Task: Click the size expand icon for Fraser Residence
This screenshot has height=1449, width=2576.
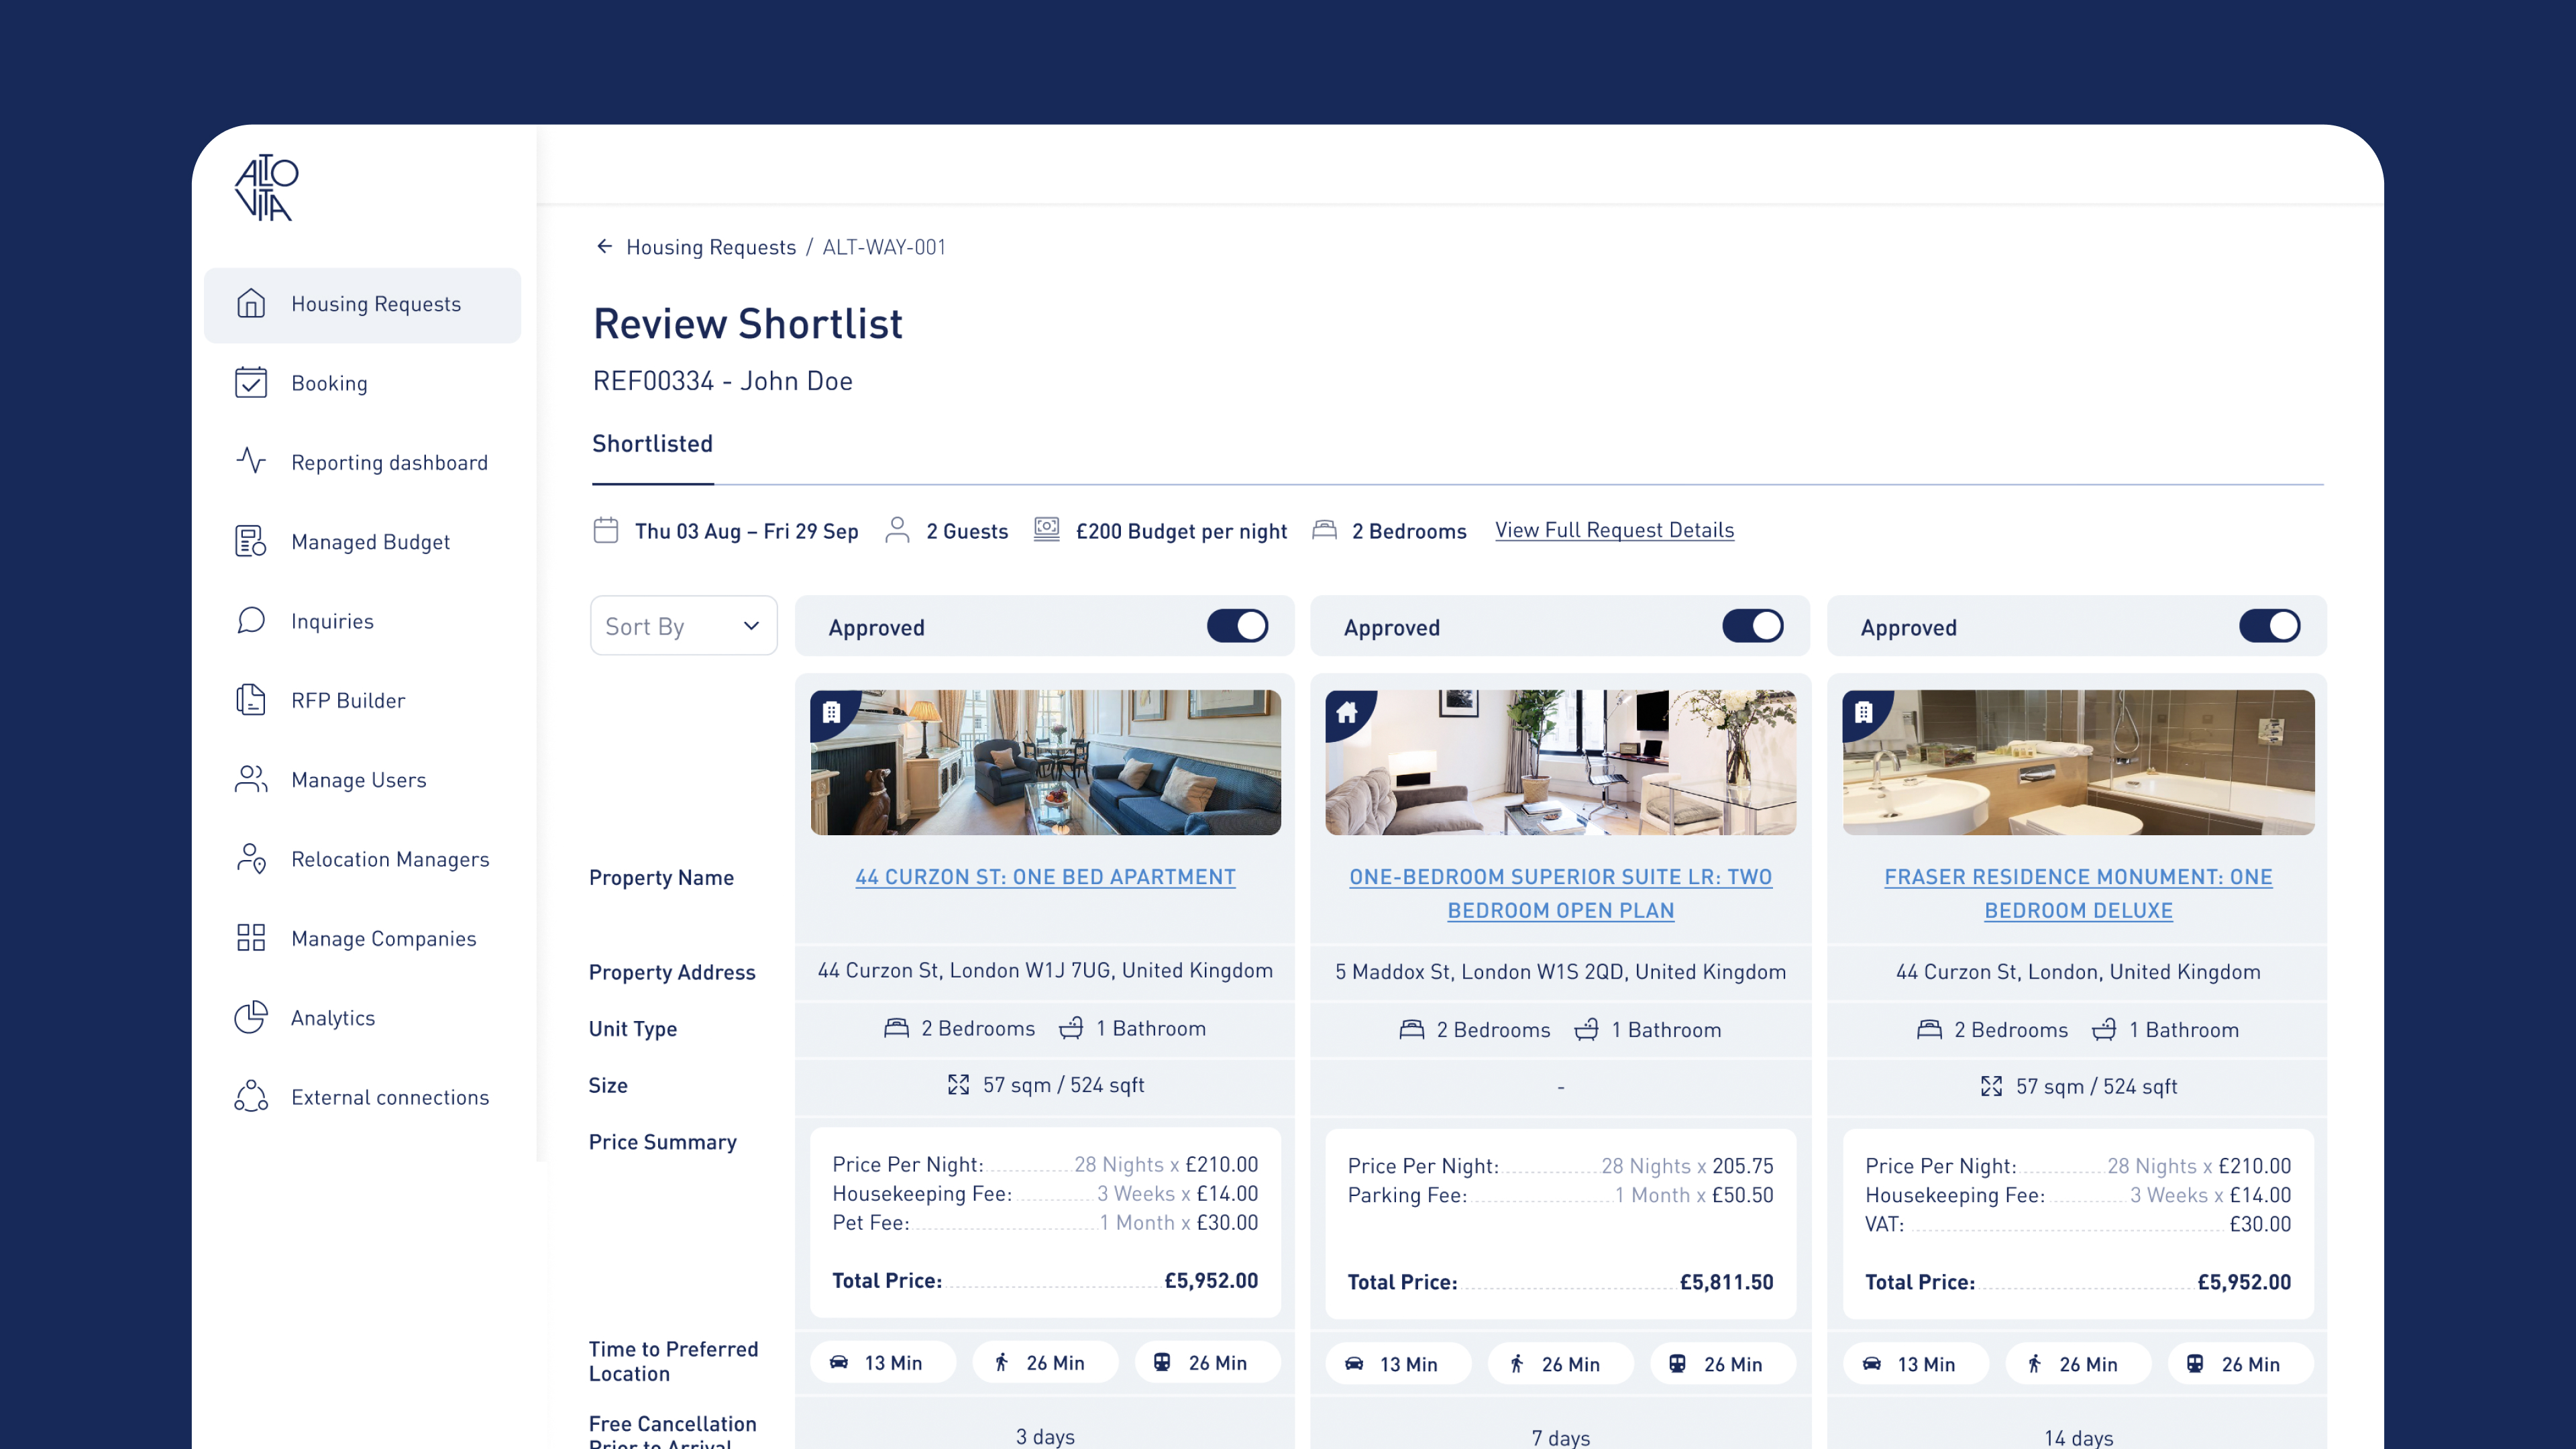Action: [1991, 1086]
